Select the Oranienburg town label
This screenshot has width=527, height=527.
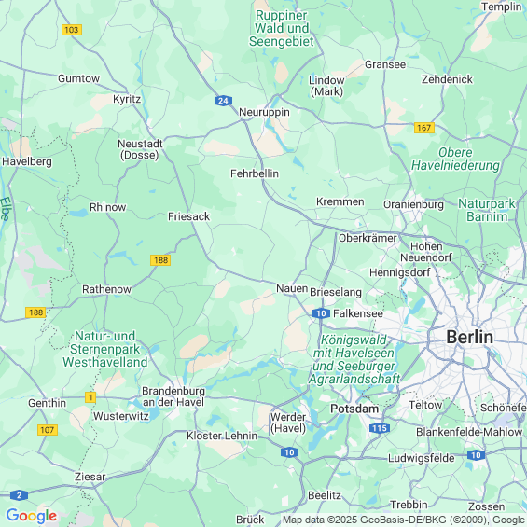point(413,204)
